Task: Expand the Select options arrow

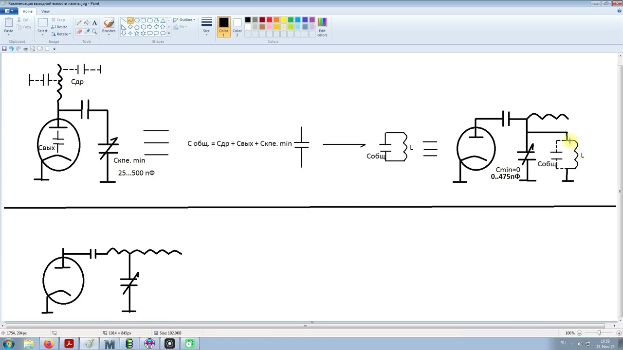Action: (x=43, y=34)
